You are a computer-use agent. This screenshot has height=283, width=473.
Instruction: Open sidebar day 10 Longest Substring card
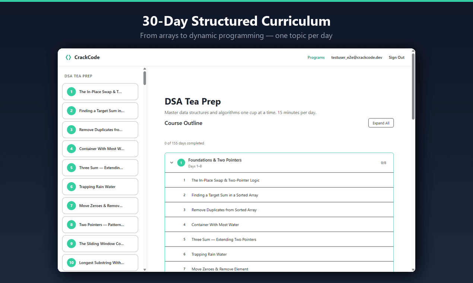point(100,263)
